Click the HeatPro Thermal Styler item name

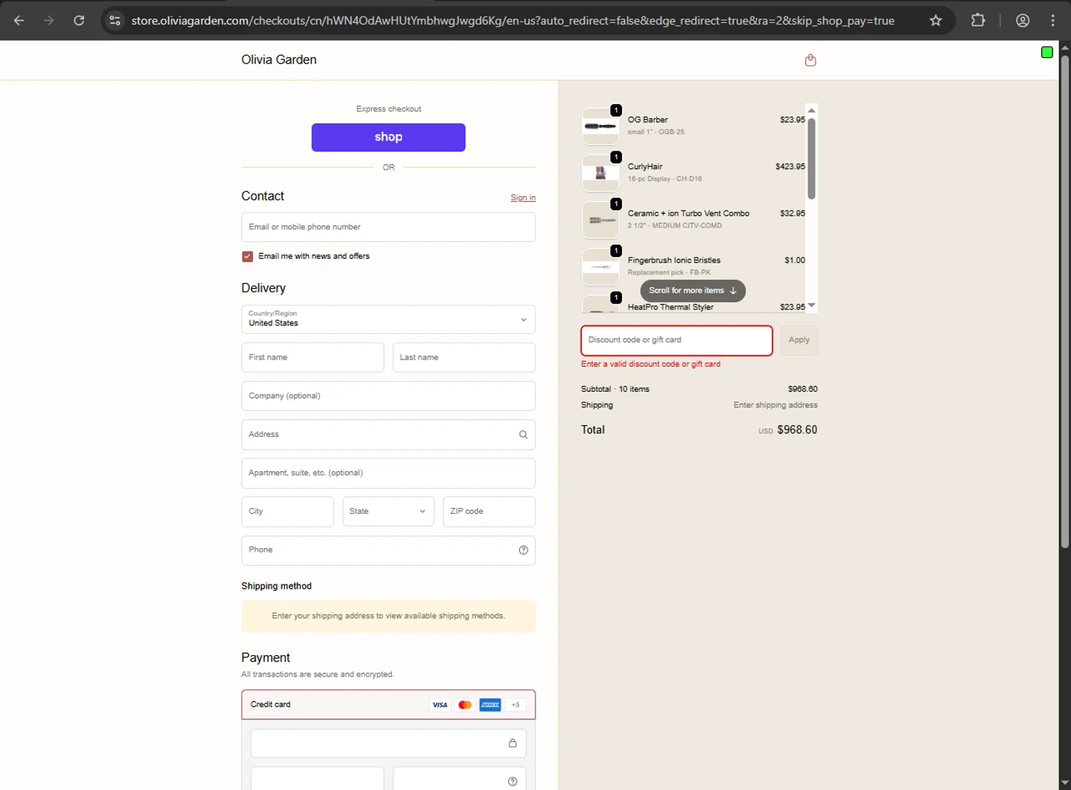coord(670,307)
